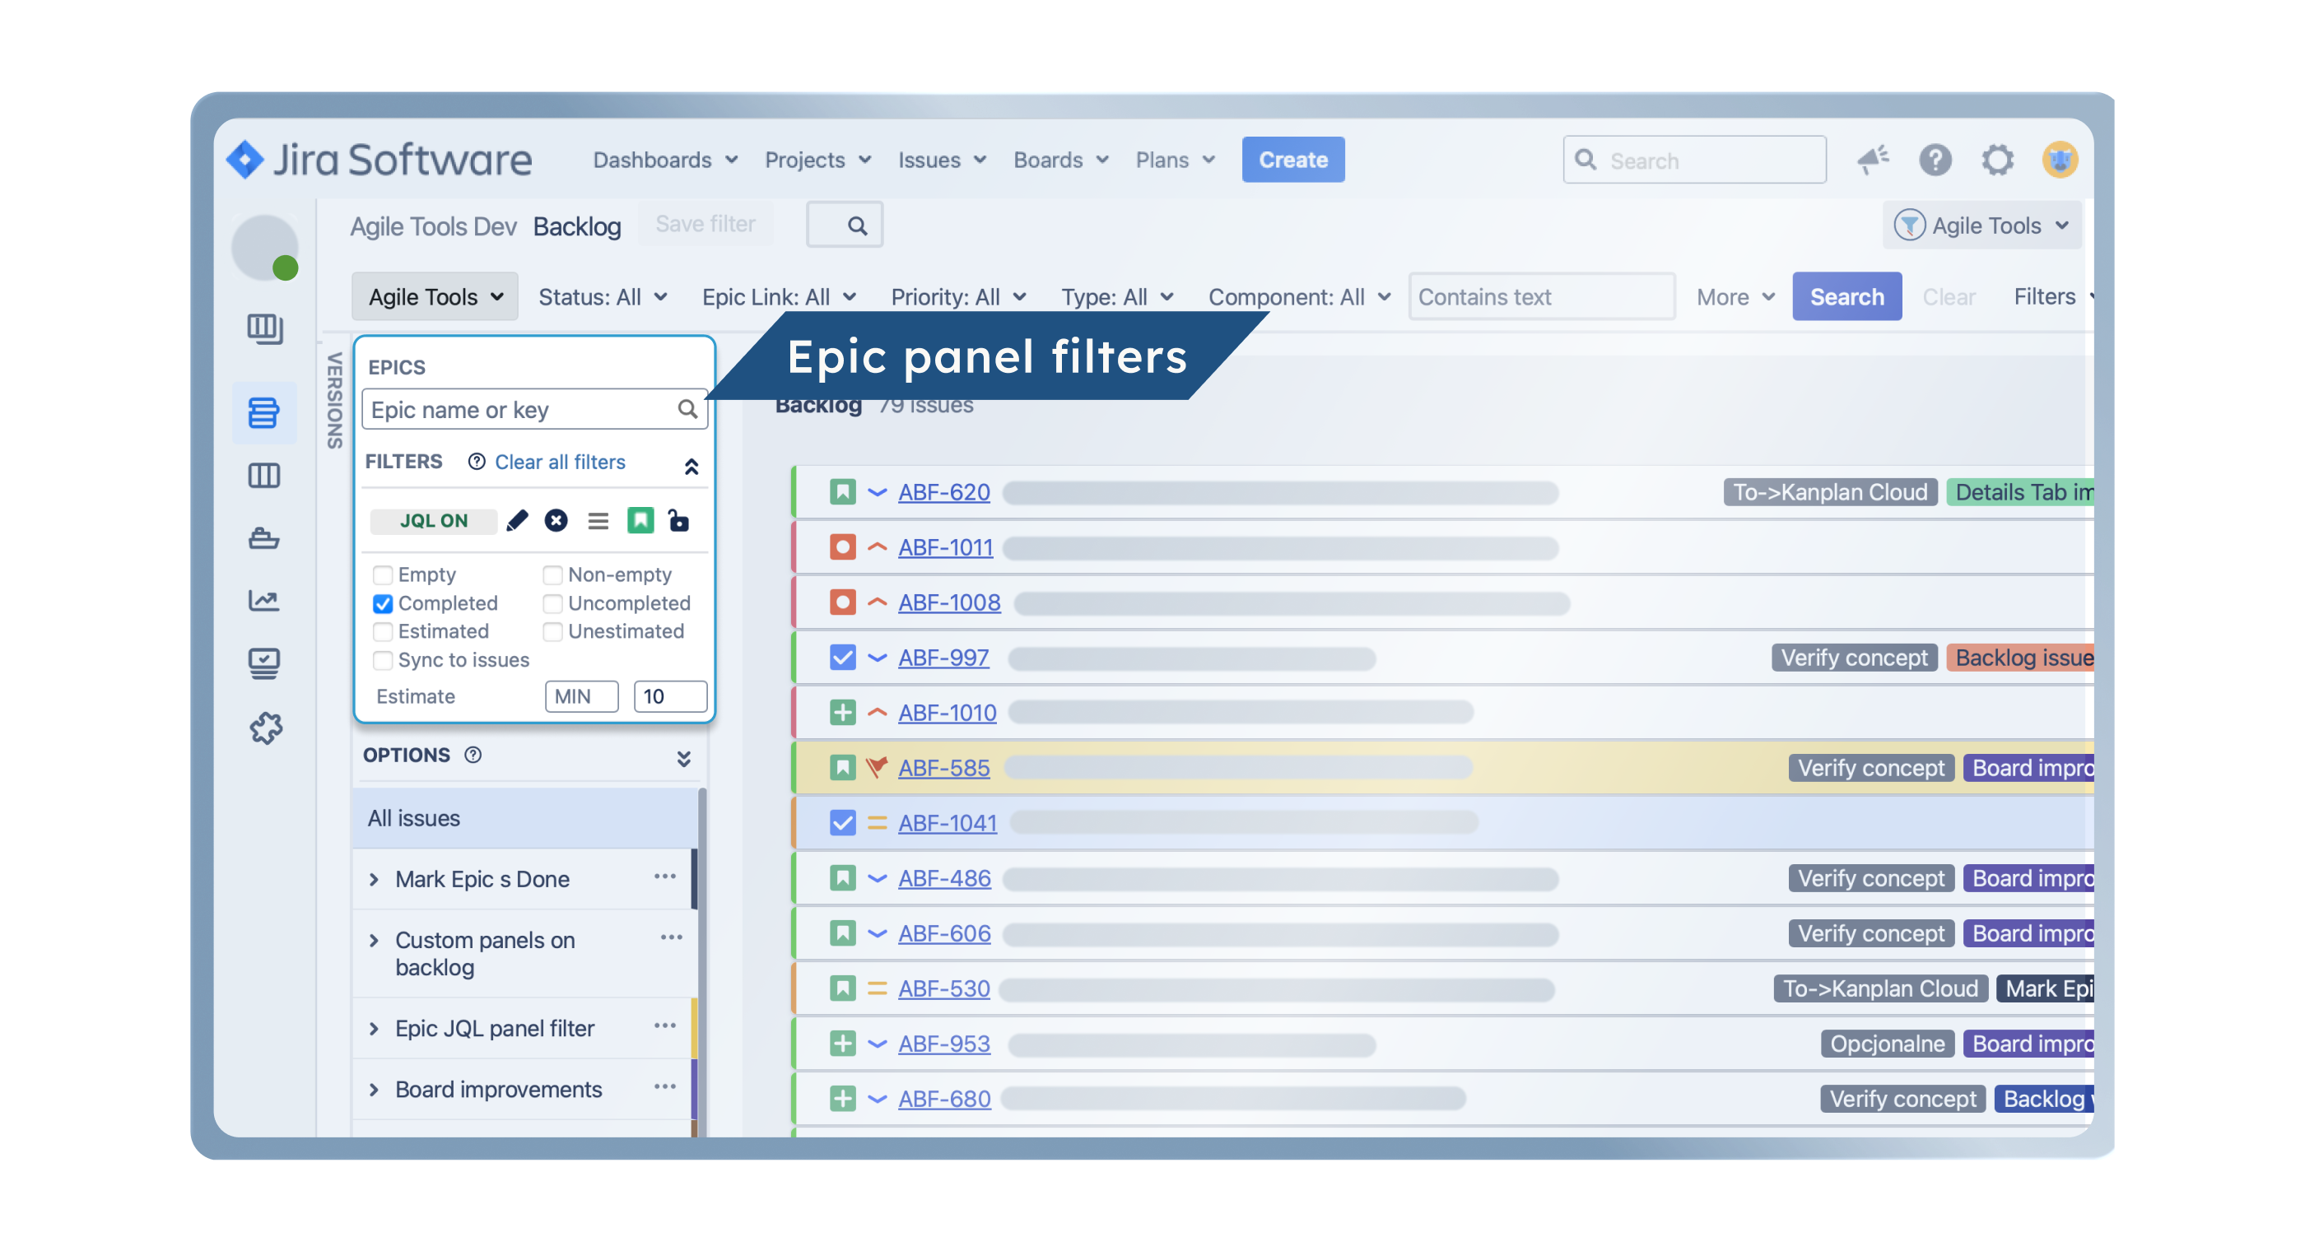Enable the Non-empty checkbox
This screenshot has width=2305, height=1251.
coord(553,574)
